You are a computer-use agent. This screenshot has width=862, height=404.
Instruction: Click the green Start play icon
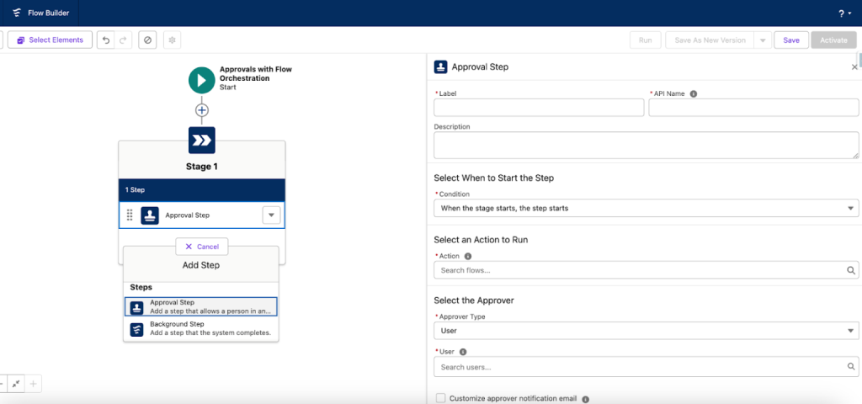[x=202, y=80]
